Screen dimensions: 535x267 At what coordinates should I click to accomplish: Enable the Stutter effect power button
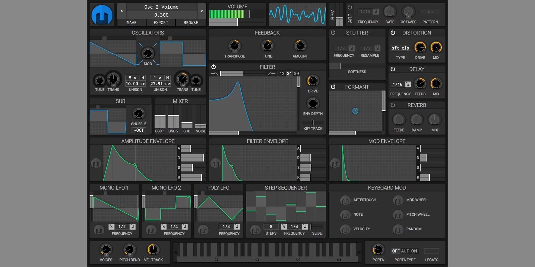click(333, 33)
